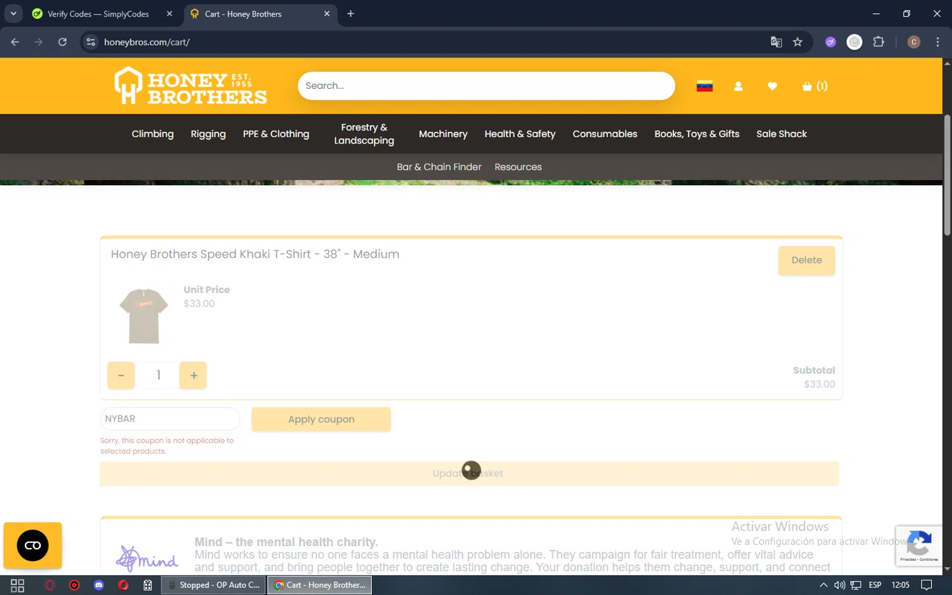The image size is (952, 595).
Task: Open the Bar & Chain Finder link
Action: coord(439,167)
